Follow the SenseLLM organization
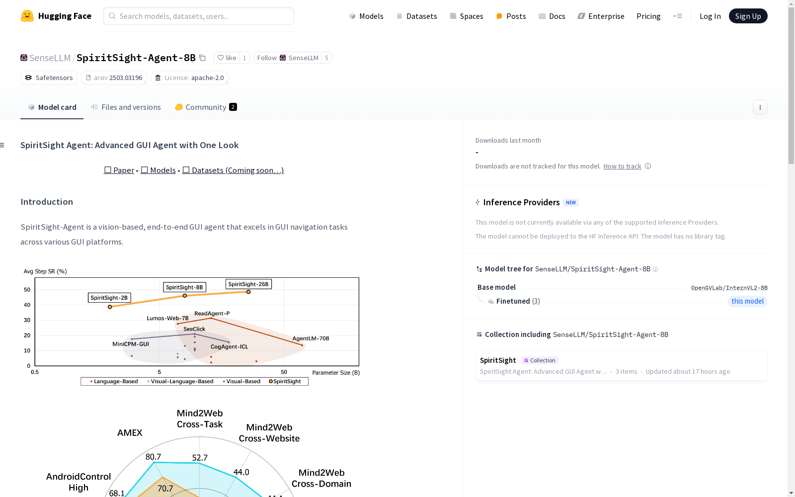The image size is (795, 497). coord(288,58)
